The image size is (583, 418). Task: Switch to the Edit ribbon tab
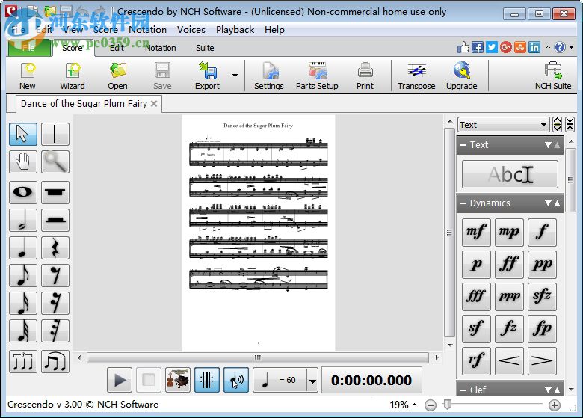tap(117, 48)
